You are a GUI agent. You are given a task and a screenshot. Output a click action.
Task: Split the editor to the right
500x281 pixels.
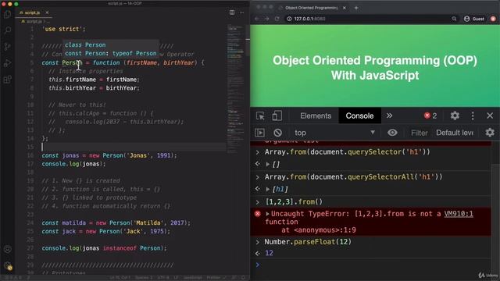point(232,12)
